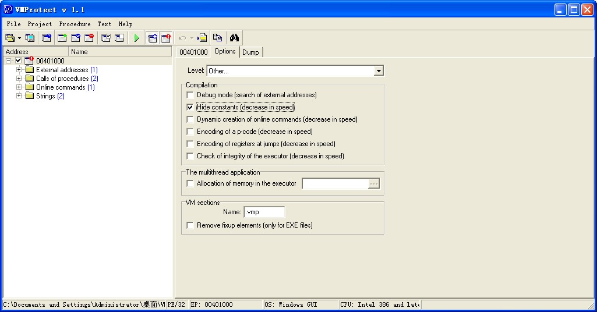The image size is (597, 312).
Task: Expand the Strings node
Action: [19, 95]
